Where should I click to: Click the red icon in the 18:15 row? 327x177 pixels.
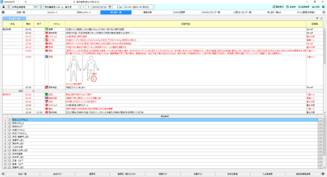point(47,47)
